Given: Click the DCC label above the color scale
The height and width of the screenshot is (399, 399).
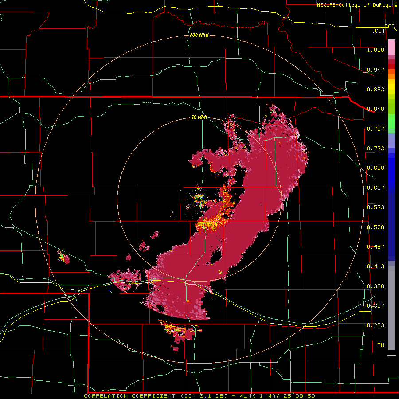Looking at the screenshot, I should [x=389, y=27].
